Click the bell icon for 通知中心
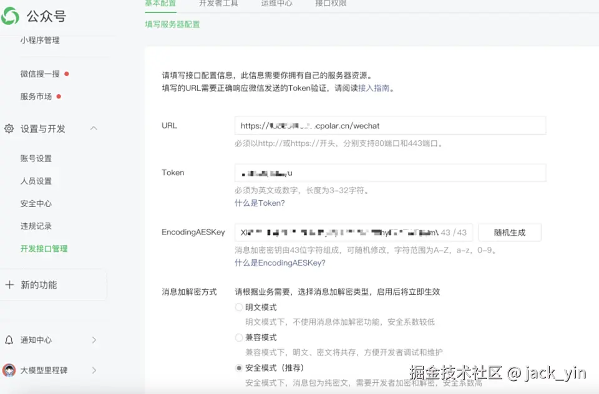 coord(9,340)
